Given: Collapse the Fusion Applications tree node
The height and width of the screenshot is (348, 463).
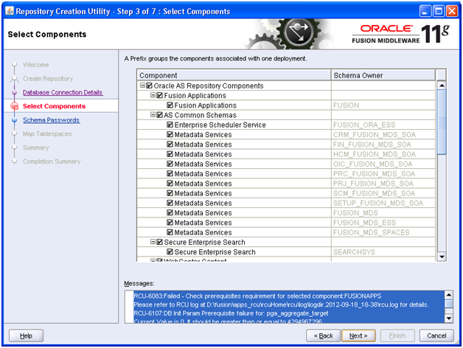Looking at the screenshot, I should 153,95.
